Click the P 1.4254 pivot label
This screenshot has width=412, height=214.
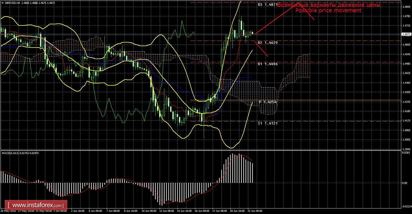(x=267, y=102)
